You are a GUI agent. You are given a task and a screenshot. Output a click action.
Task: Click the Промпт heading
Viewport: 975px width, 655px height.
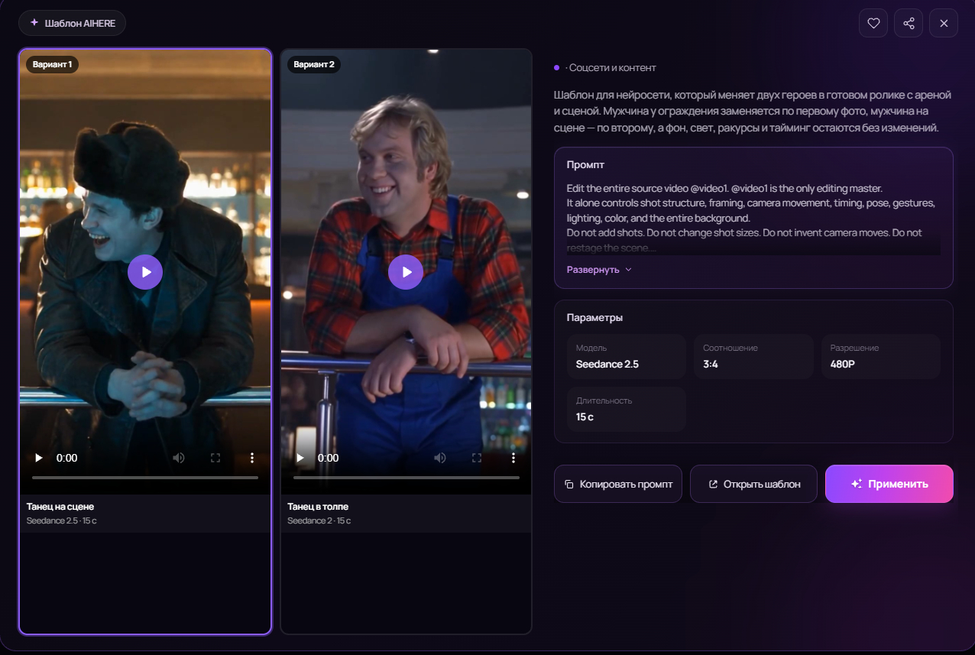[x=586, y=164]
